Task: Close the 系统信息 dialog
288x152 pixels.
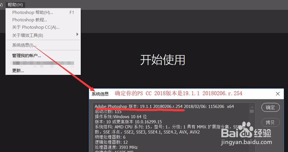Action: point(278,94)
